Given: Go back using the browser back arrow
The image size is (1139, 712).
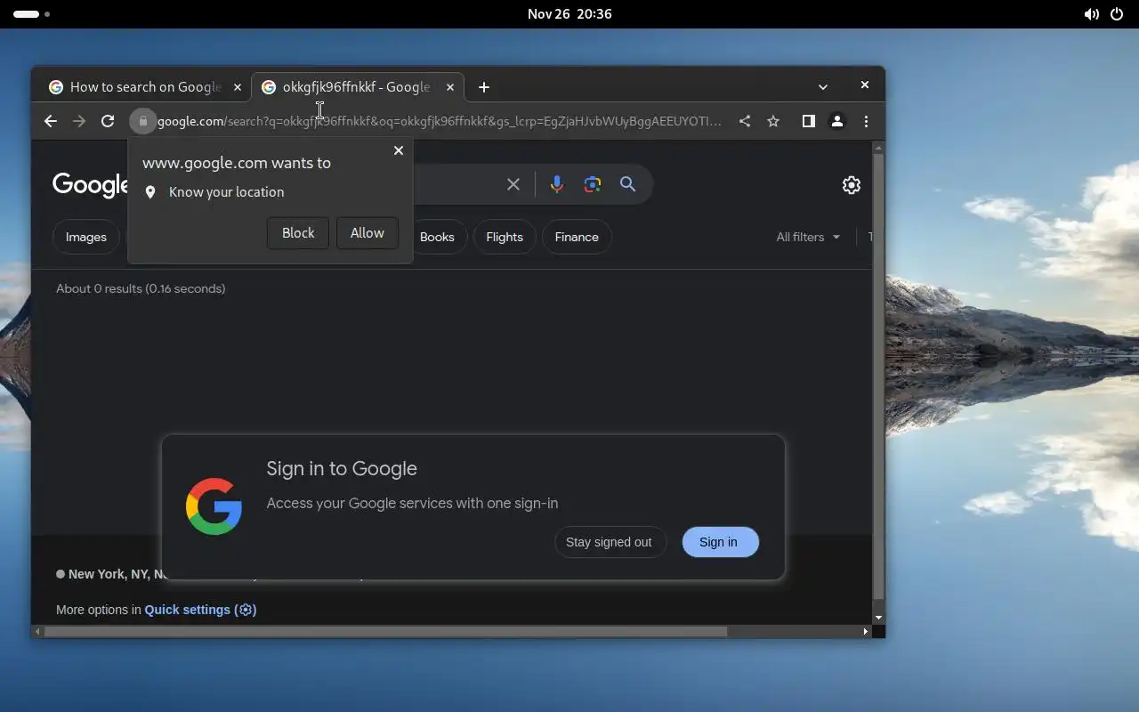Looking at the screenshot, I should tap(51, 121).
